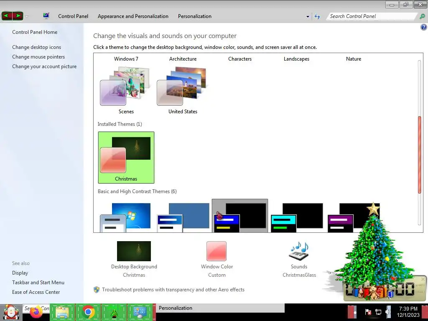Select the Windows Classic theme with the blue background
428x321 pixels.
[x=183, y=217]
